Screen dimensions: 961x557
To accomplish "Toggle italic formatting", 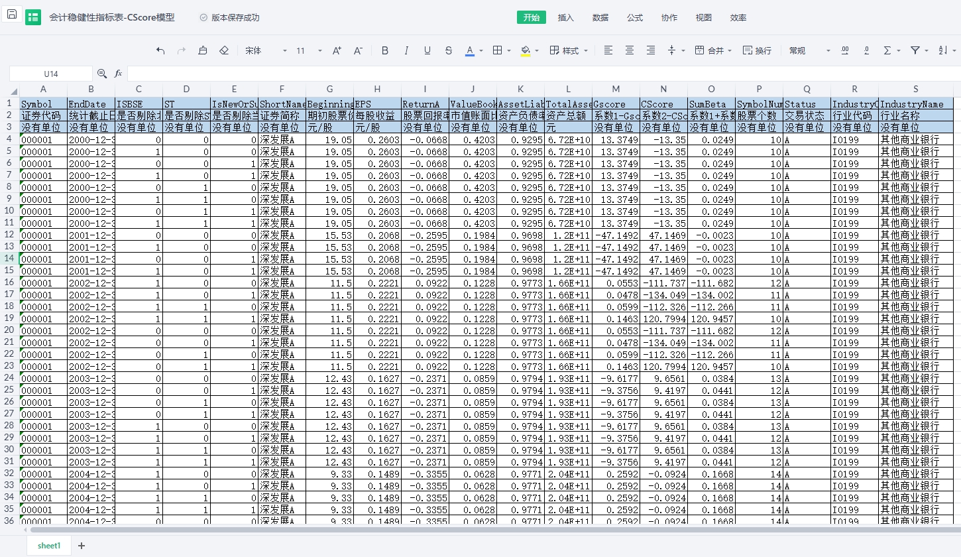I will pos(406,50).
